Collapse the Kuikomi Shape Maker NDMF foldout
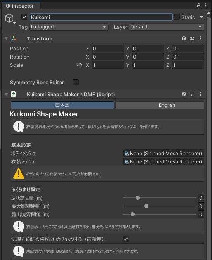This screenshot has width=212, height=260. [x=6, y=95]
